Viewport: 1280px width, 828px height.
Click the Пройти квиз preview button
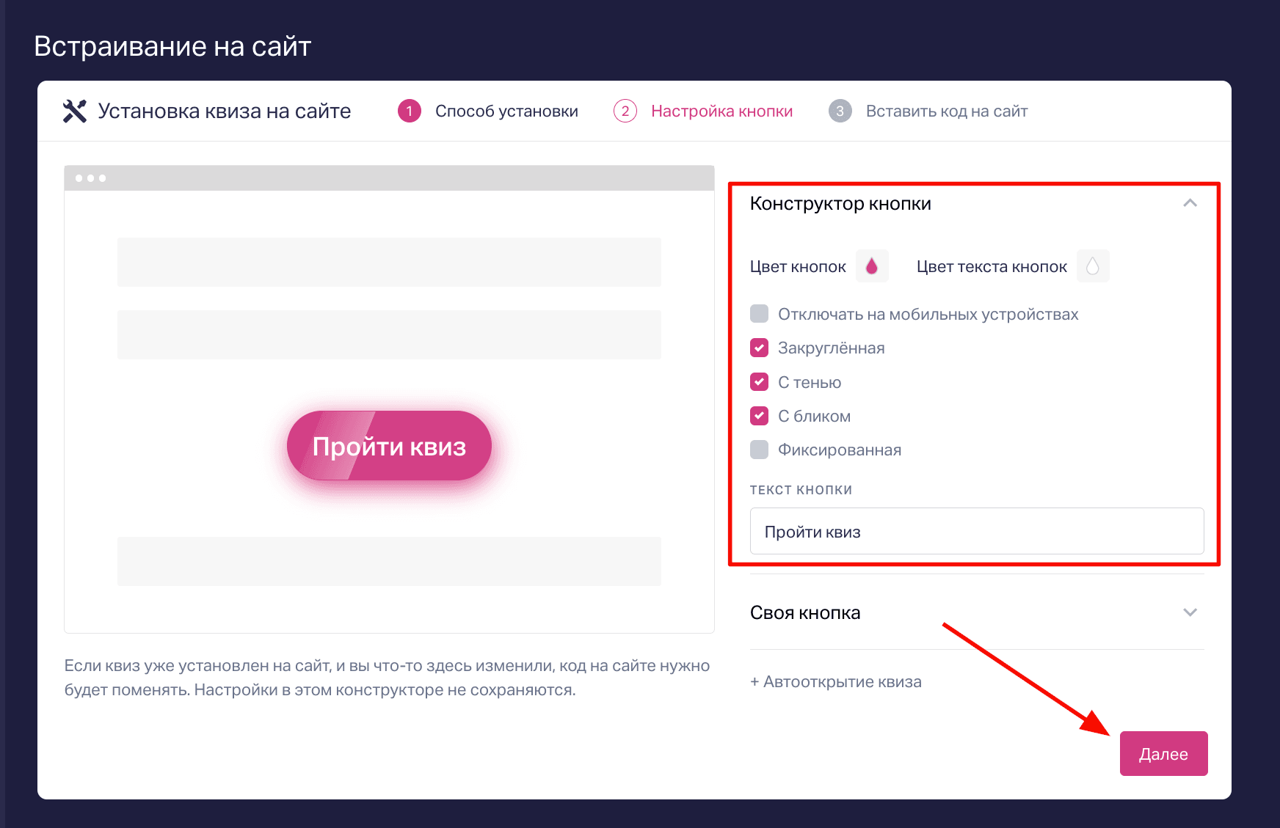(389, 446)
